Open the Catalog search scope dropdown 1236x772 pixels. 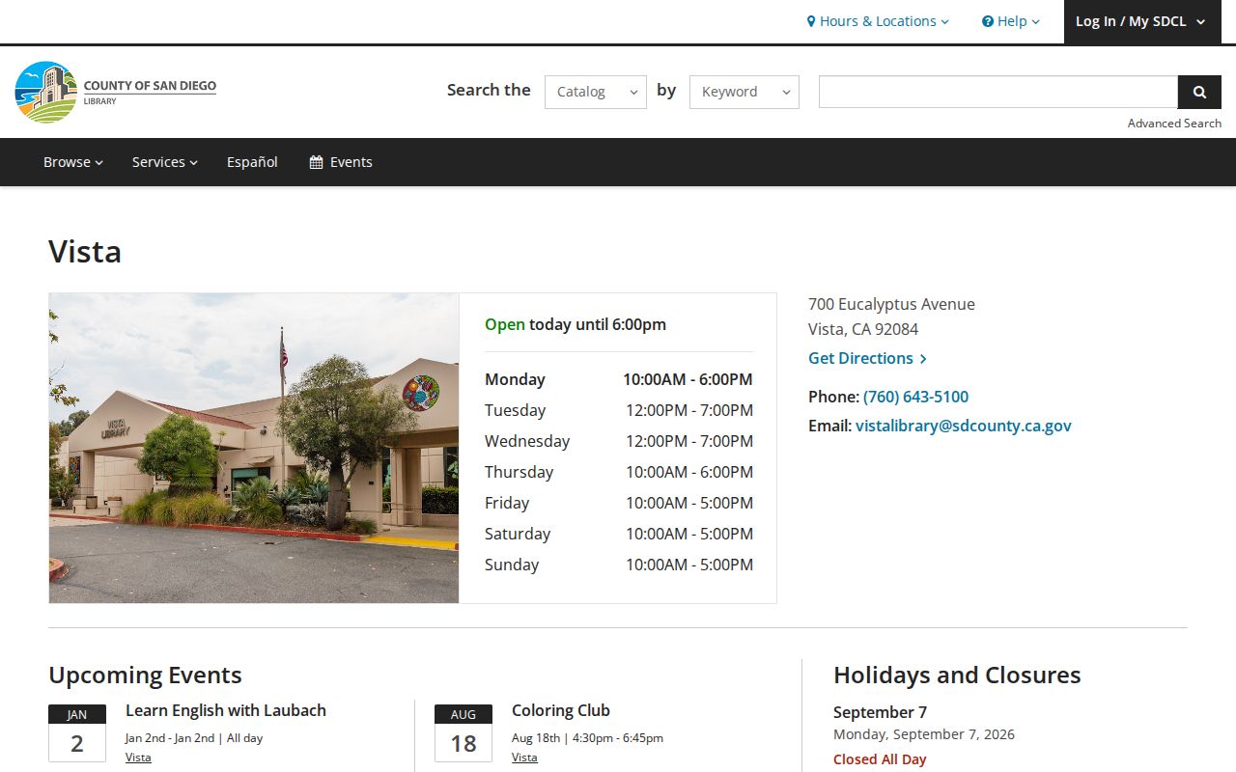[x=596, y=92]
